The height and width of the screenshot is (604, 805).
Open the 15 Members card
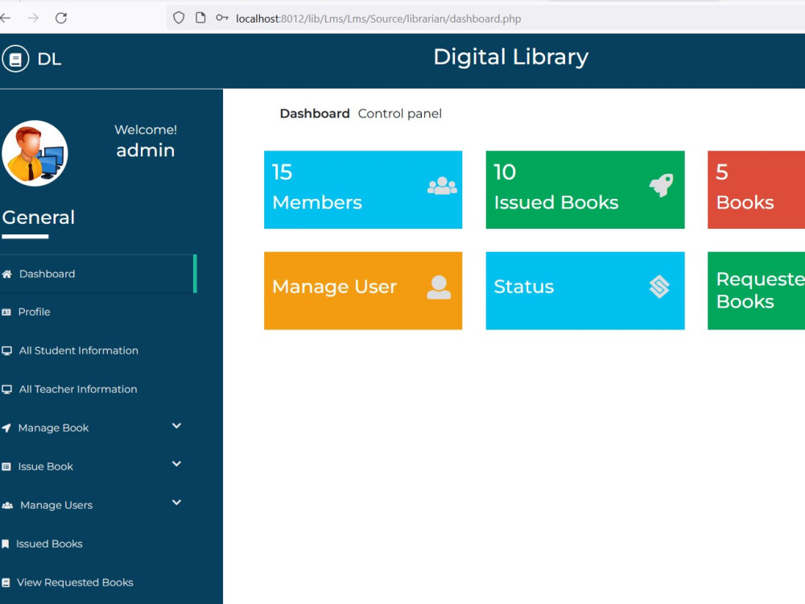[x=363, y=189]
